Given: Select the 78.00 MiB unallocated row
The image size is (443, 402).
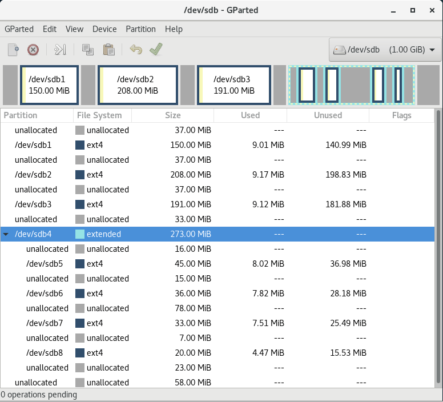Looking at the screenshot, I should (218, 308).
